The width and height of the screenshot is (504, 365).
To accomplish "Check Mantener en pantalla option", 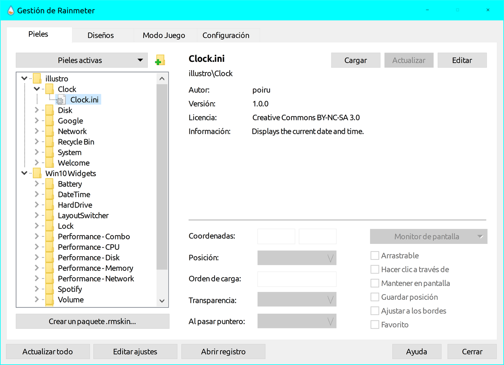I will (x=375, y=283).
